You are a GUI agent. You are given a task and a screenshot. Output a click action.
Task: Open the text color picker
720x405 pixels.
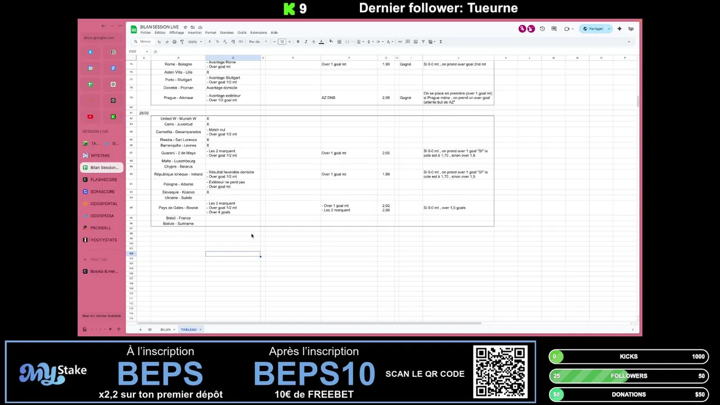pyautogui.click(x=321, y=42)
